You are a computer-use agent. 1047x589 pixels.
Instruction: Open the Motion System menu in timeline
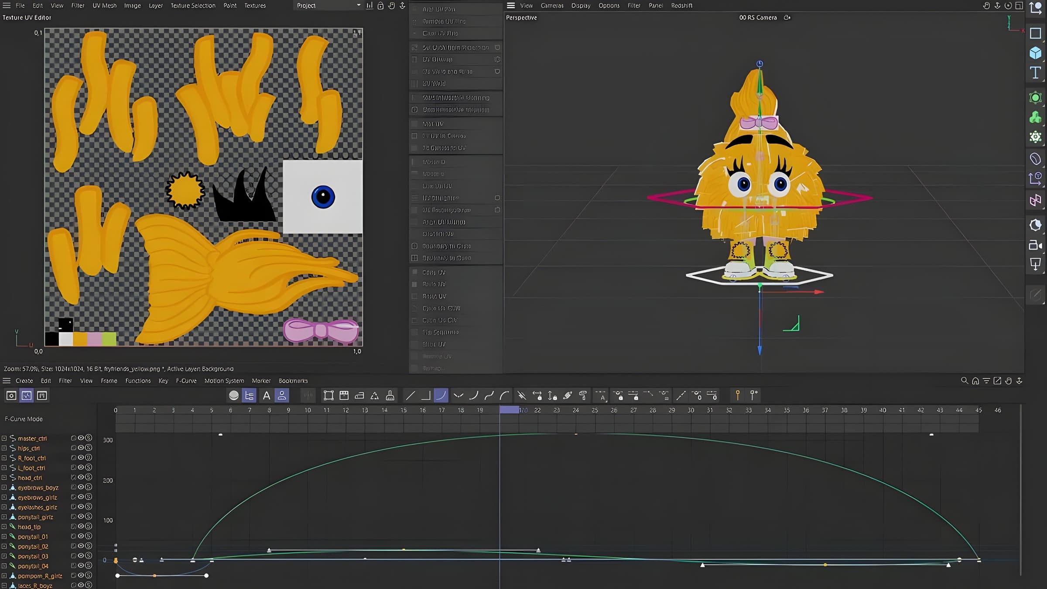coord(224,381)
